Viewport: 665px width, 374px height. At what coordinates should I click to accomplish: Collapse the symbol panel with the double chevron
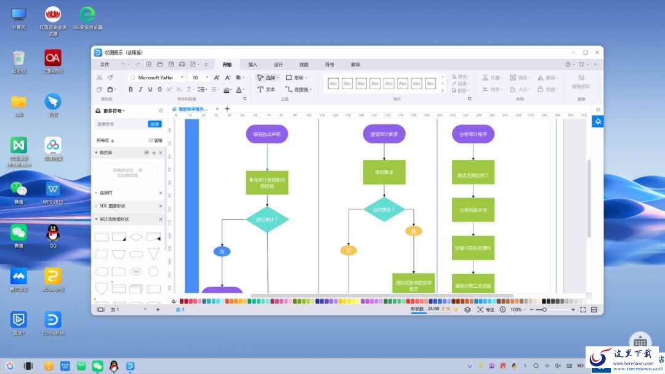161,111
